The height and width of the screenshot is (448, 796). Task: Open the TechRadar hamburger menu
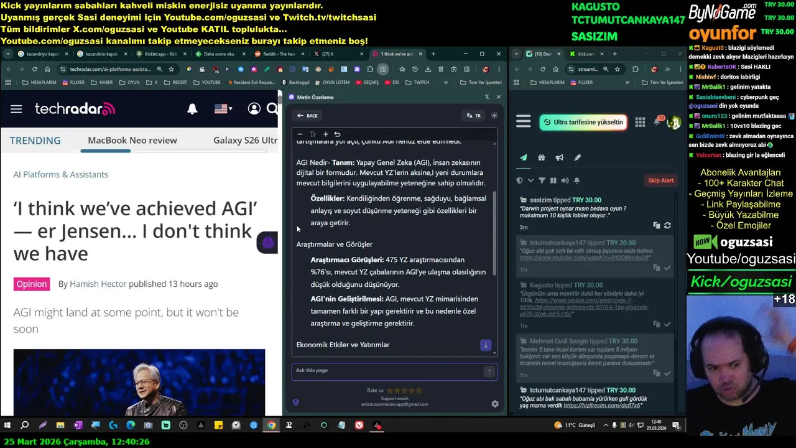click(x=16, y=109)
